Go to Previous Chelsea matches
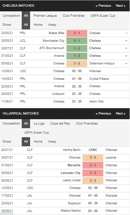Screen dimensions: 130x215 click(x=103, y=6)
